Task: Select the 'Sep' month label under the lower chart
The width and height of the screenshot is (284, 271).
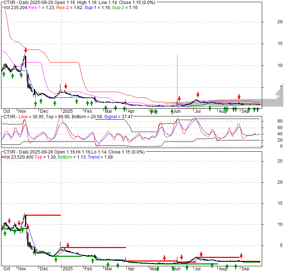Action: point(245,269)
